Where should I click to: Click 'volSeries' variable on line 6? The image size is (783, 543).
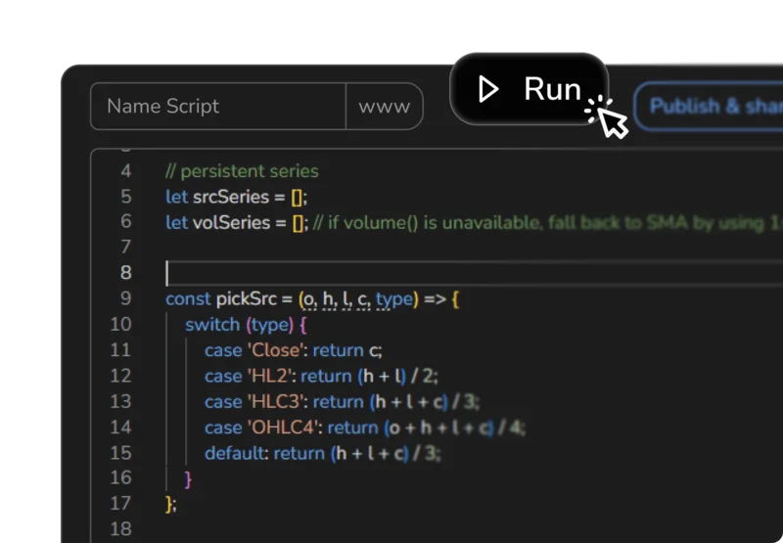[x=232, y=222]
